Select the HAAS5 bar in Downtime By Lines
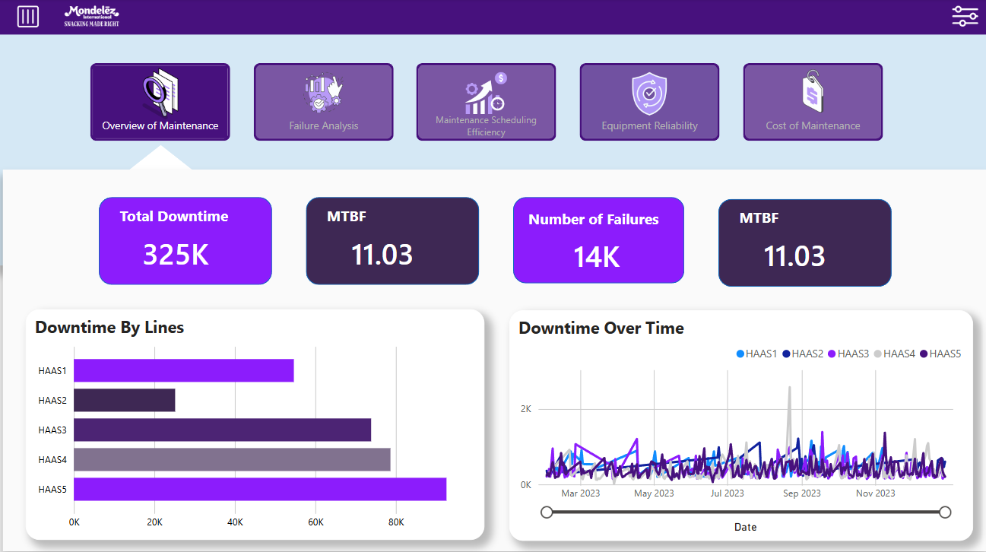The width and height of the screenshot is (986, 552). pyautogui.click(x=258, y=488)
